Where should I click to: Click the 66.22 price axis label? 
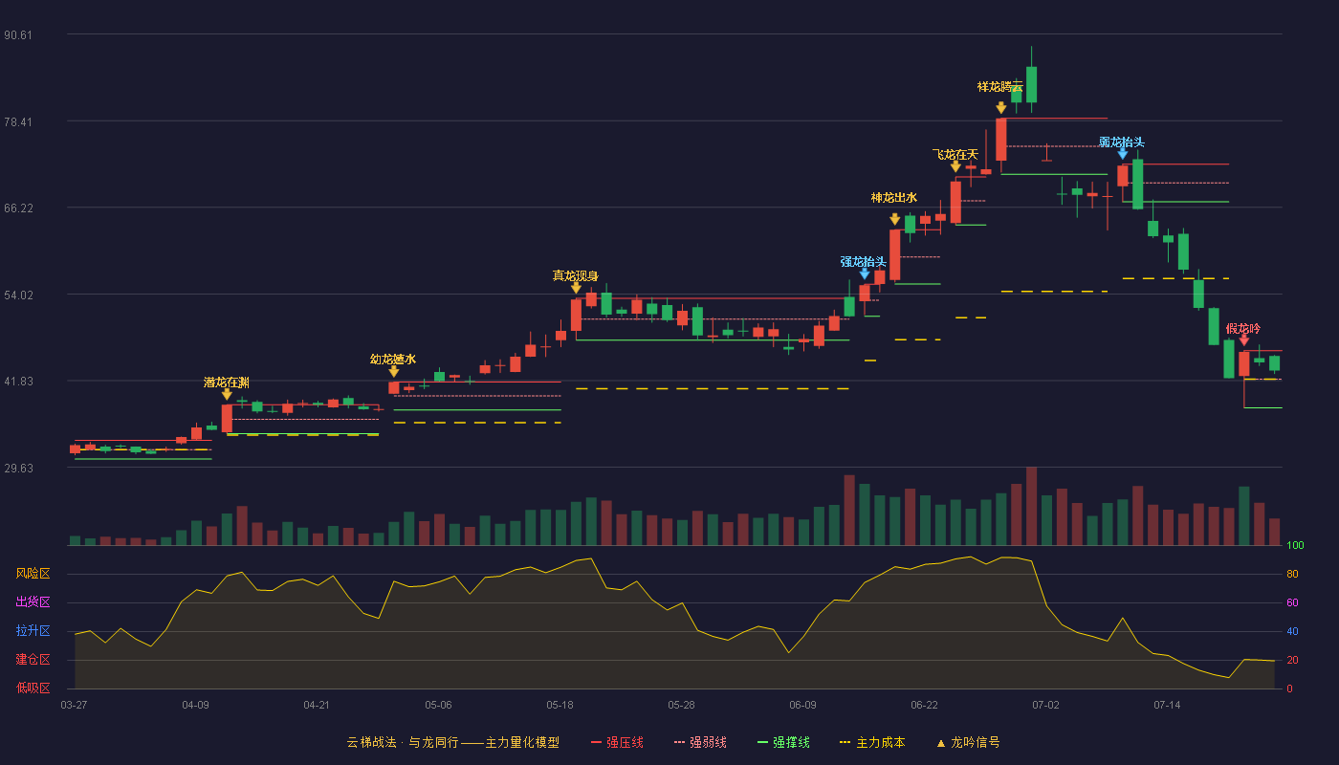tap(18, 208)
